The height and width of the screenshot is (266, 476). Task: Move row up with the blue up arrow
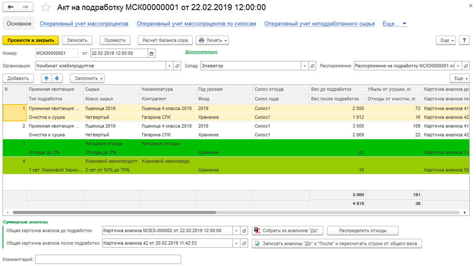(x=46, y=79)
